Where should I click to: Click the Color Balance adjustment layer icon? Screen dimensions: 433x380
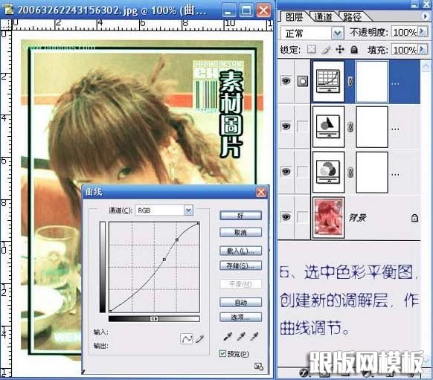tap(328, 126)
